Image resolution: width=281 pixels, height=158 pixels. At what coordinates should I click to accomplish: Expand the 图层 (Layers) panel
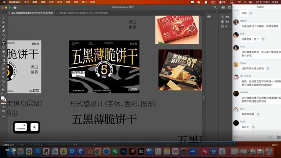coord(227,21)
